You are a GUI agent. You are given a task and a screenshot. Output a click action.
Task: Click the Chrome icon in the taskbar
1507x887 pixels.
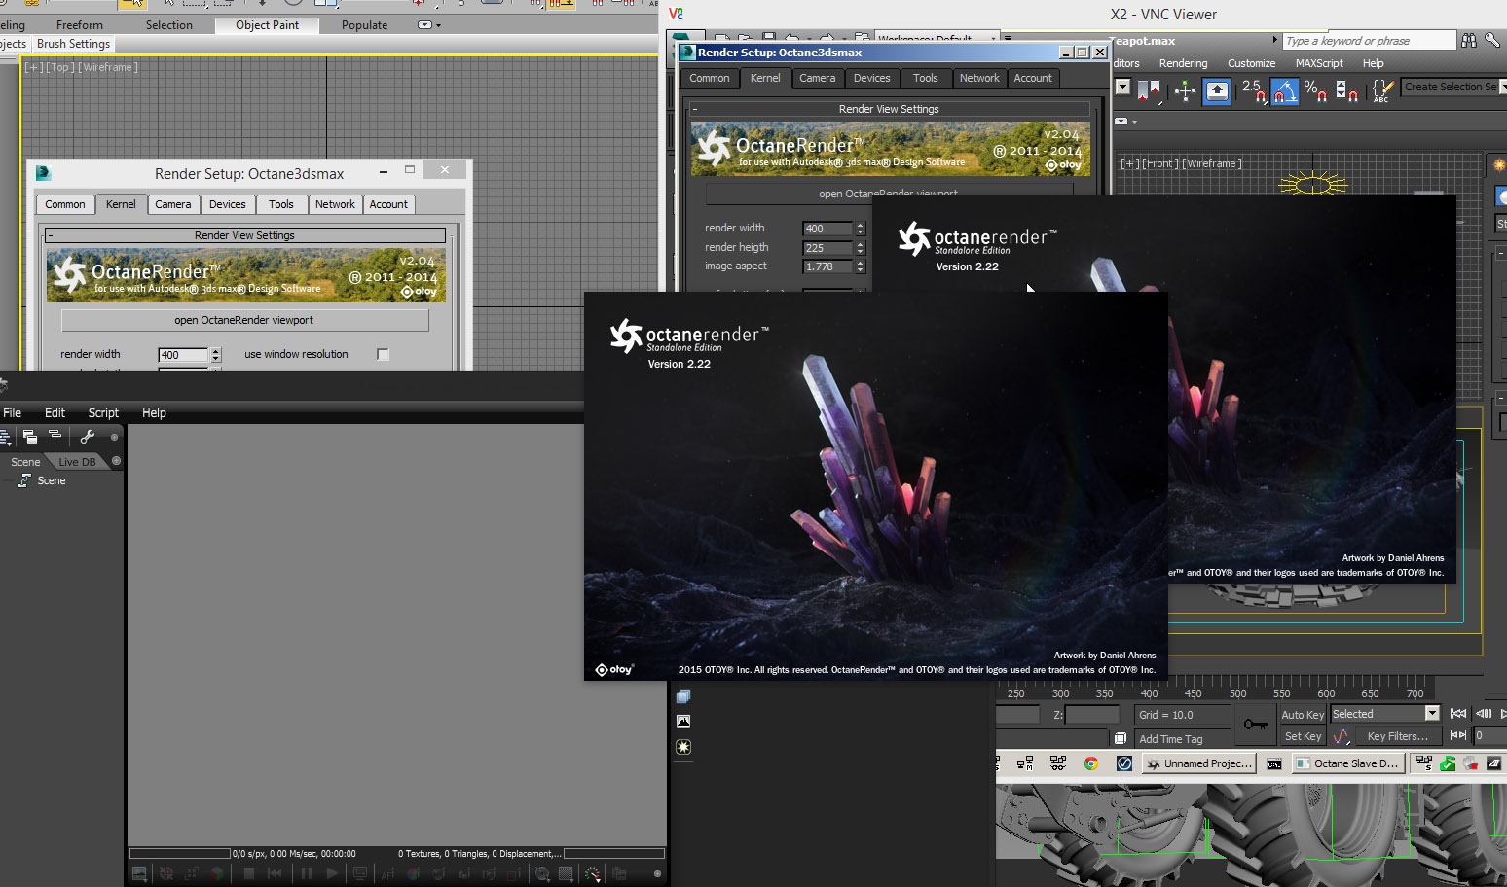[1091, 763]
